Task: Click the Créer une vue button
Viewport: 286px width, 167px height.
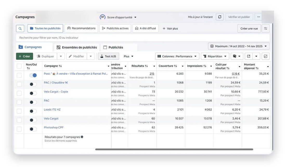Action: (249, 29)
